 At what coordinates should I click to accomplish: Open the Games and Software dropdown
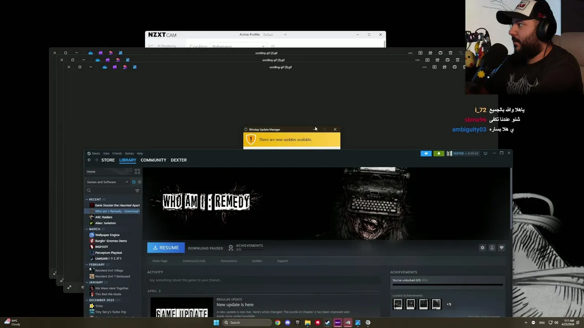(x=108, y=182)
